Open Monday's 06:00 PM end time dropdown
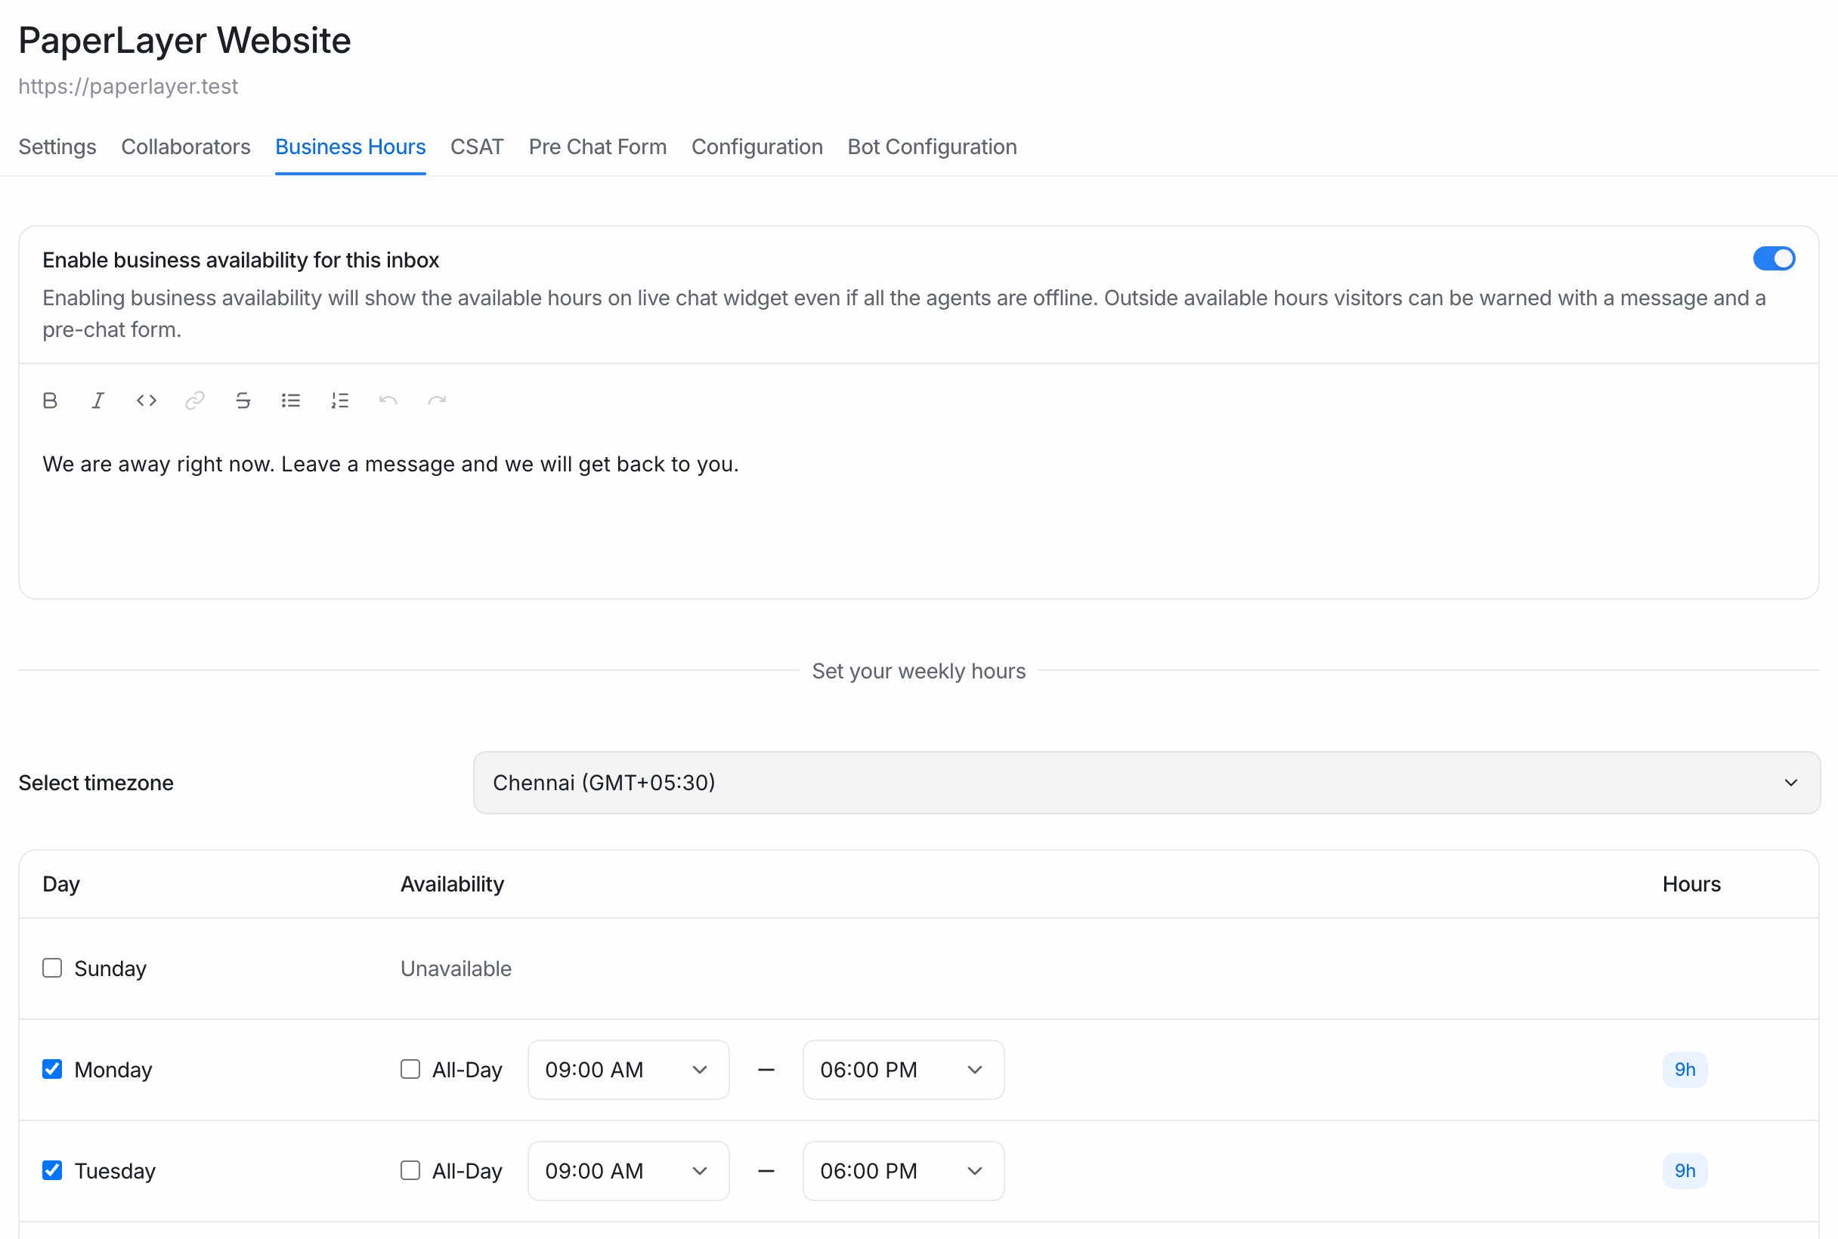Screen dimensions: 1838x1239 click(x=904, y=1070)
